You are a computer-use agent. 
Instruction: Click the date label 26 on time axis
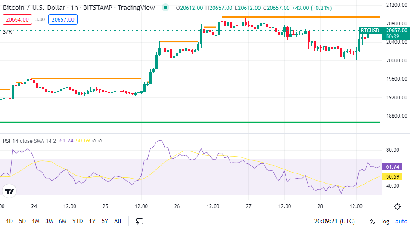pos(177,206)
